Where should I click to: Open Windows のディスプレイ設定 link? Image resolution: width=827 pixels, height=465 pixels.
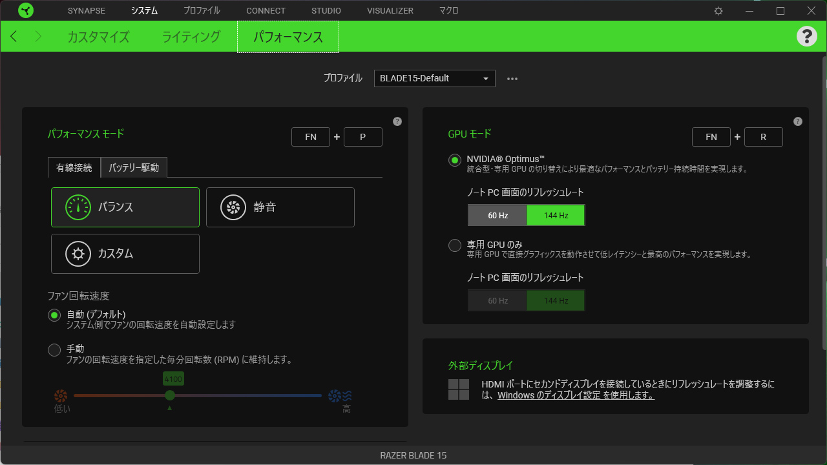point(576,395)
